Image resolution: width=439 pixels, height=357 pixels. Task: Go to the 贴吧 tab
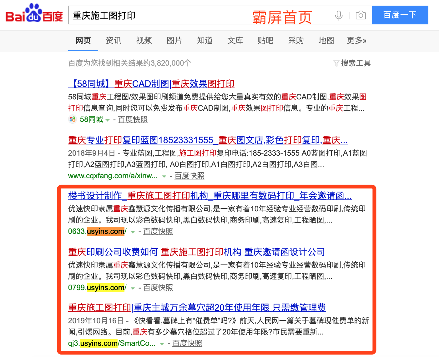coord(265,40)
